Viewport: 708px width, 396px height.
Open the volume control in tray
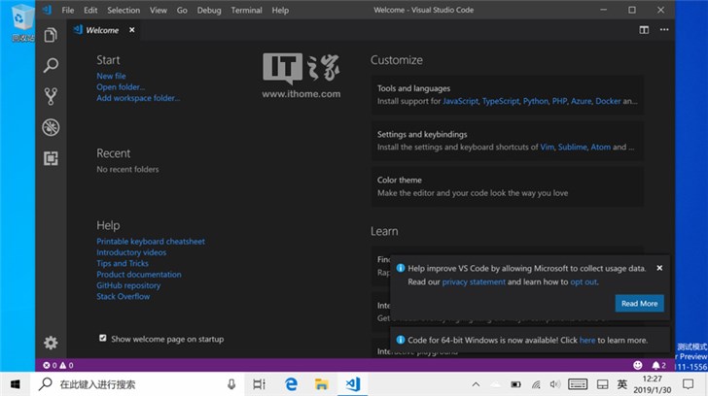555,384
